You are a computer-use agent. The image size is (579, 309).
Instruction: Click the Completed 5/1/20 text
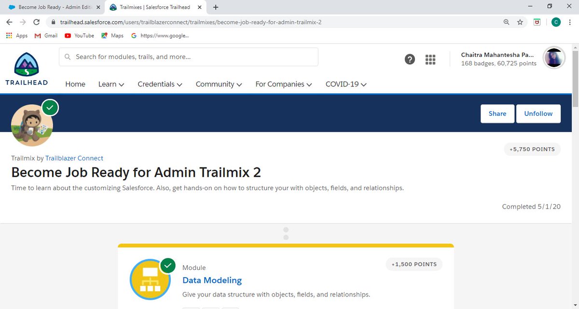coord(531,207)
